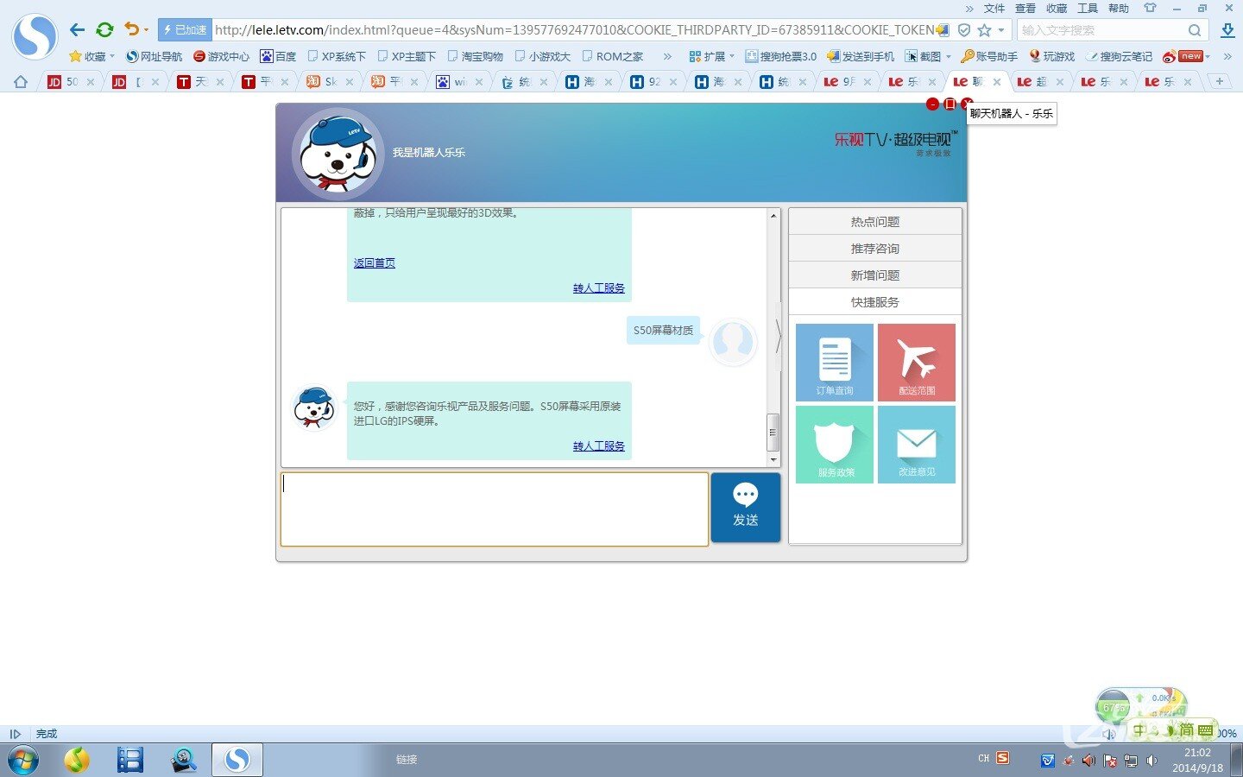Click the blue 发送 send button

coord(746,508)
